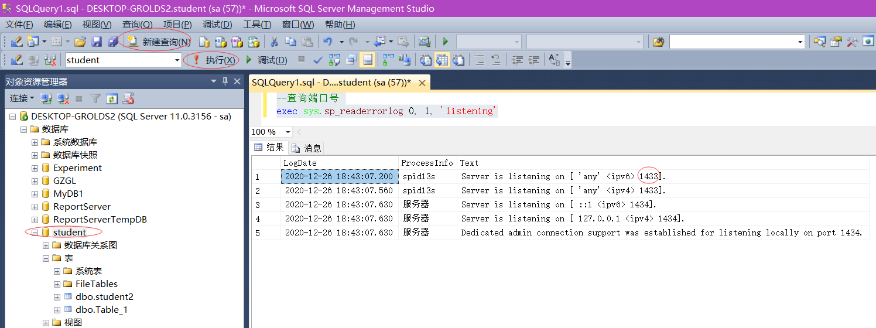
Task: Click the Refresh icon in Object Explorer
Action: 112,98
